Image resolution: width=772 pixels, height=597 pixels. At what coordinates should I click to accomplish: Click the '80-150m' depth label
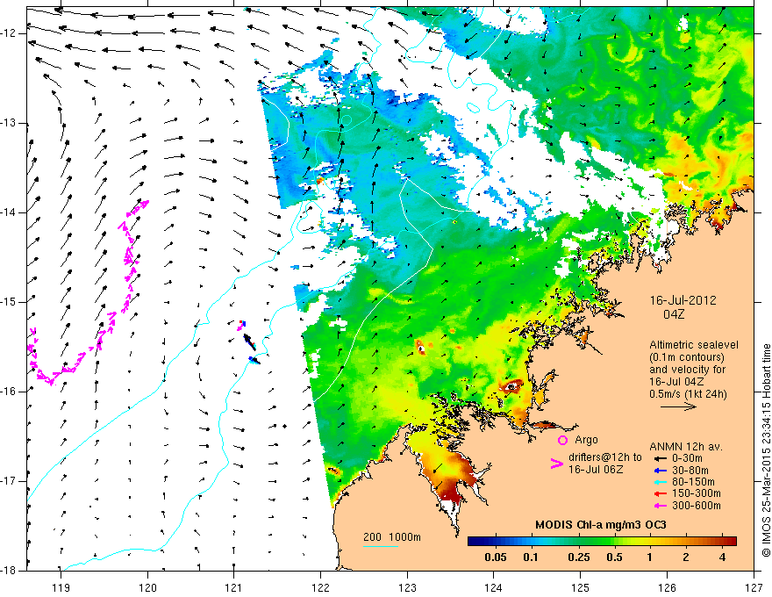(x=693, y=482)
